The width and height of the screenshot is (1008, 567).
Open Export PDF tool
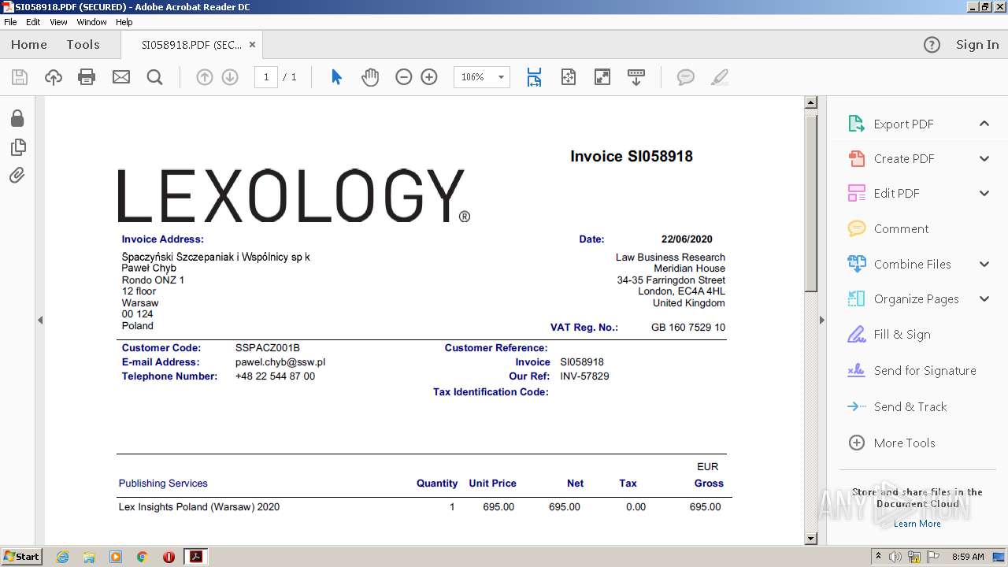click(903, 124)
